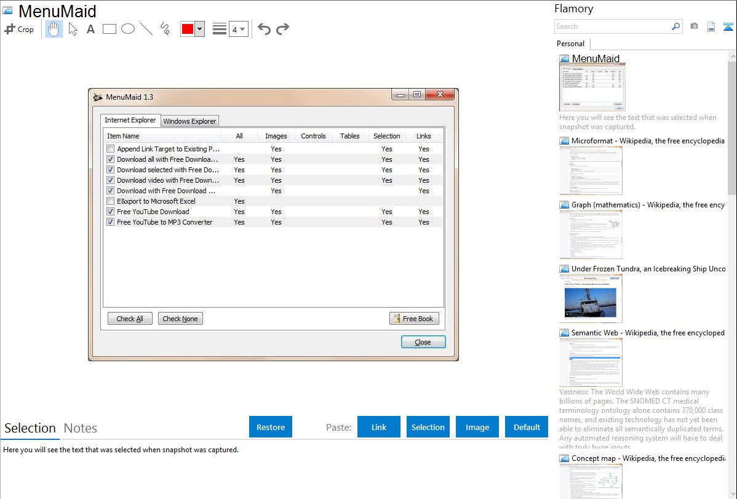Image resolution: width=737 pixels, height=499 pixels.
Task: Open the Notes tab
Action: click(81, 428)
